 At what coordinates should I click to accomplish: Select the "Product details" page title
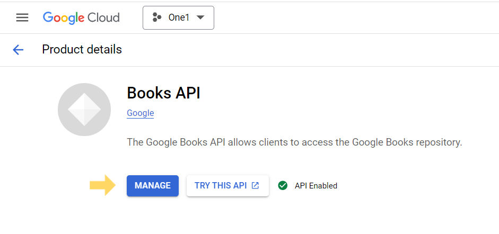(82, 50)
